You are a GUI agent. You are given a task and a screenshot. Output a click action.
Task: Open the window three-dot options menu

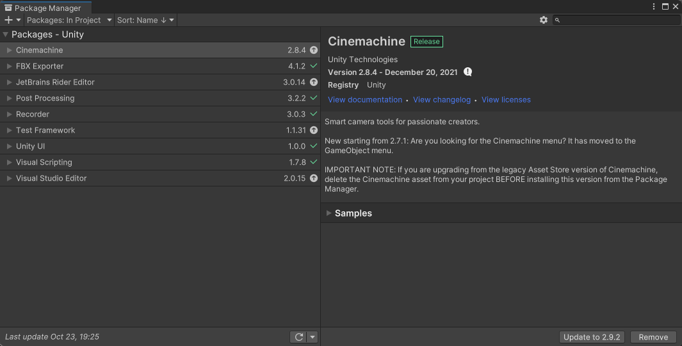tap(654, 6)
